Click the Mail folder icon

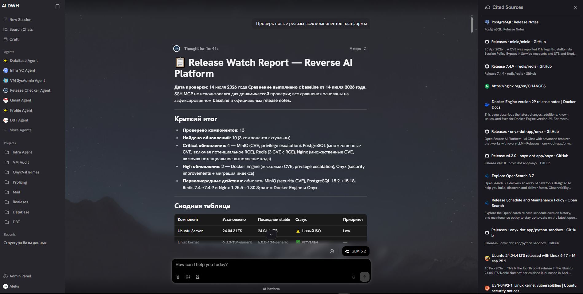(x=7, y=192)
